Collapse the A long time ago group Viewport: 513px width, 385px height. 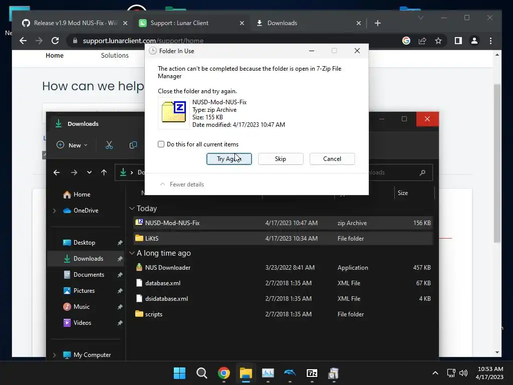point(132,253)
